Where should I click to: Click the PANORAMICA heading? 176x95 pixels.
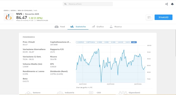pos(29,37)
